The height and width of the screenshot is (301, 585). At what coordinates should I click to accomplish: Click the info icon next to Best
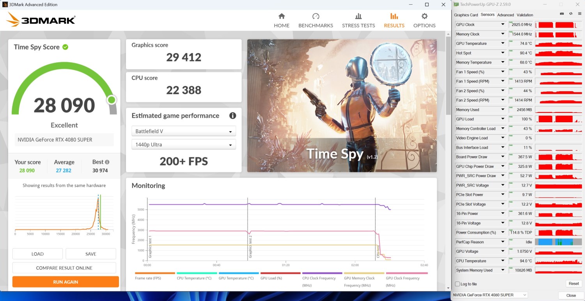107,162
